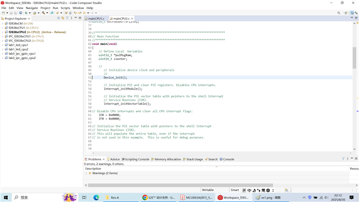
Task: Open the File menu
Action: click(4, 8)
